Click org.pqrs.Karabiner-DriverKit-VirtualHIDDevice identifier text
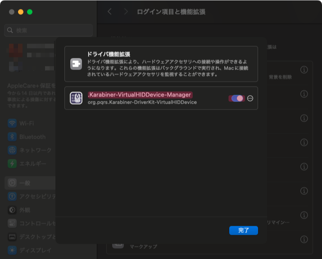 (x=142, y=102)
